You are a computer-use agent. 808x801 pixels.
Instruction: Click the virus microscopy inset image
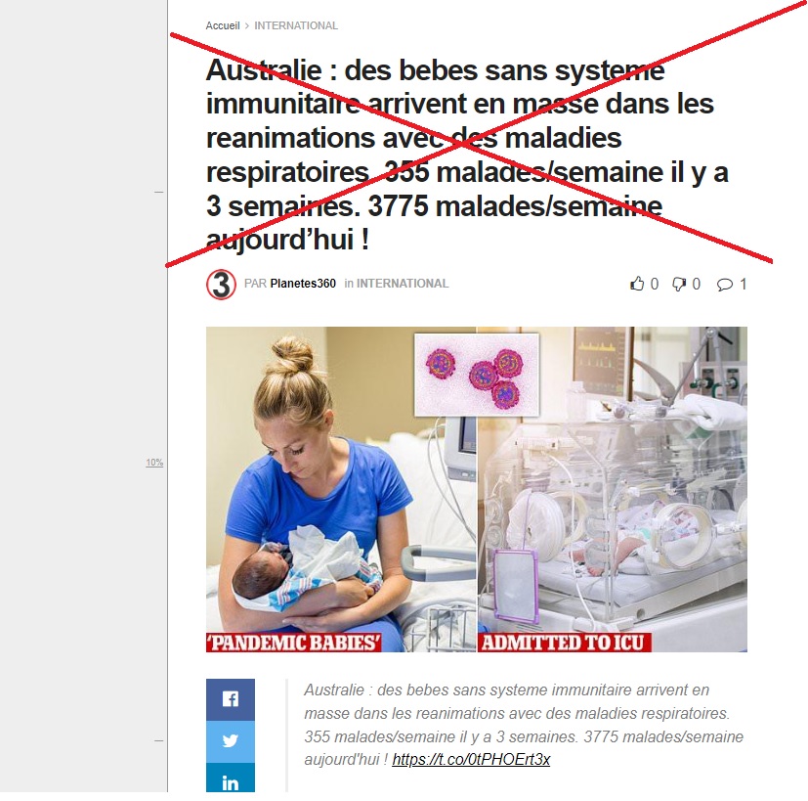point(477,375)
